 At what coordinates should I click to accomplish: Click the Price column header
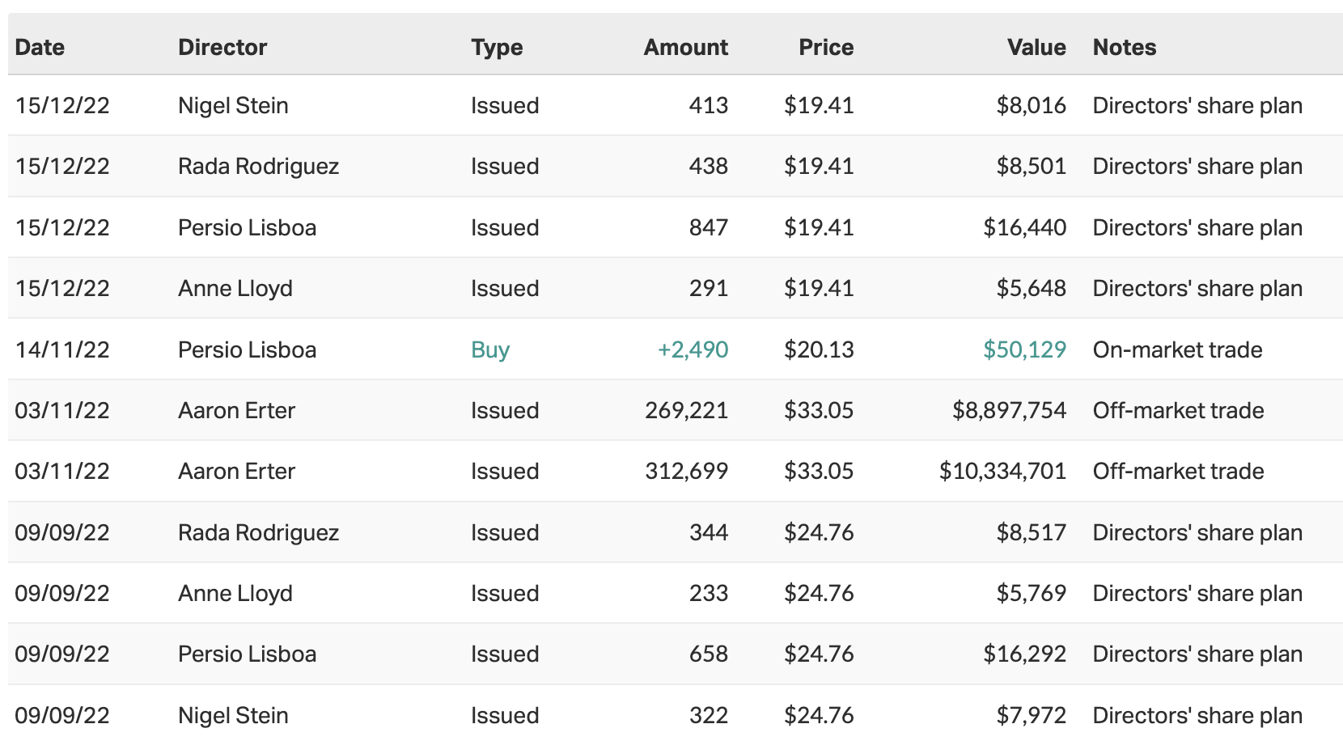click(x=825, y=47)
